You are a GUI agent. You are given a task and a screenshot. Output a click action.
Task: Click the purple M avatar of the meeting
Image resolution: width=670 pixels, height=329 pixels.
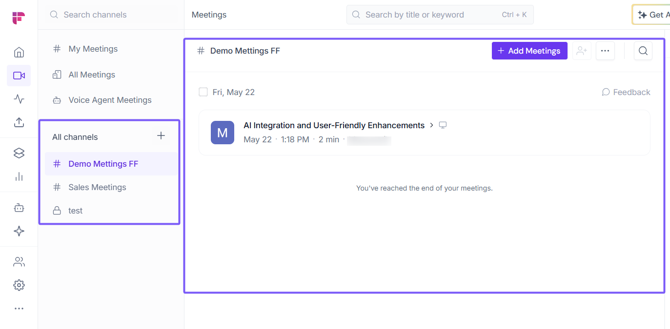point(223,133)
